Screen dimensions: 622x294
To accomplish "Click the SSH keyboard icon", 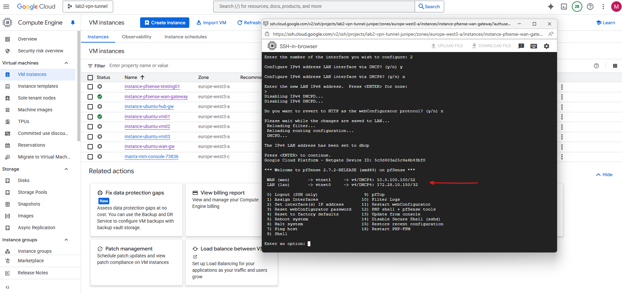I will click(534, 46).
